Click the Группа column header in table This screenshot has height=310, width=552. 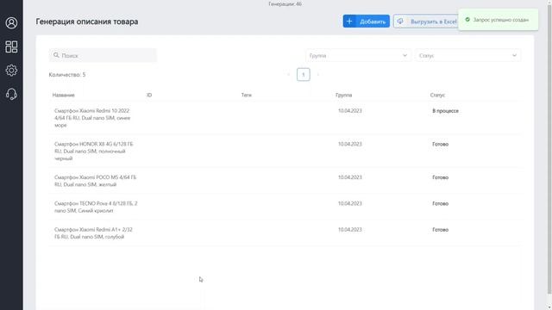(343, 96)
